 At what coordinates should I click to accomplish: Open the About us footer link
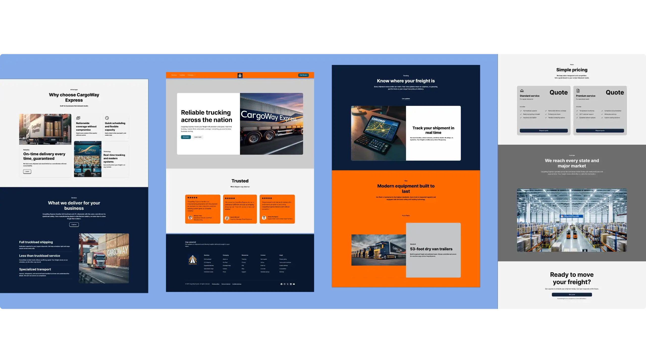pyautogui.click(x=225, y=259)
